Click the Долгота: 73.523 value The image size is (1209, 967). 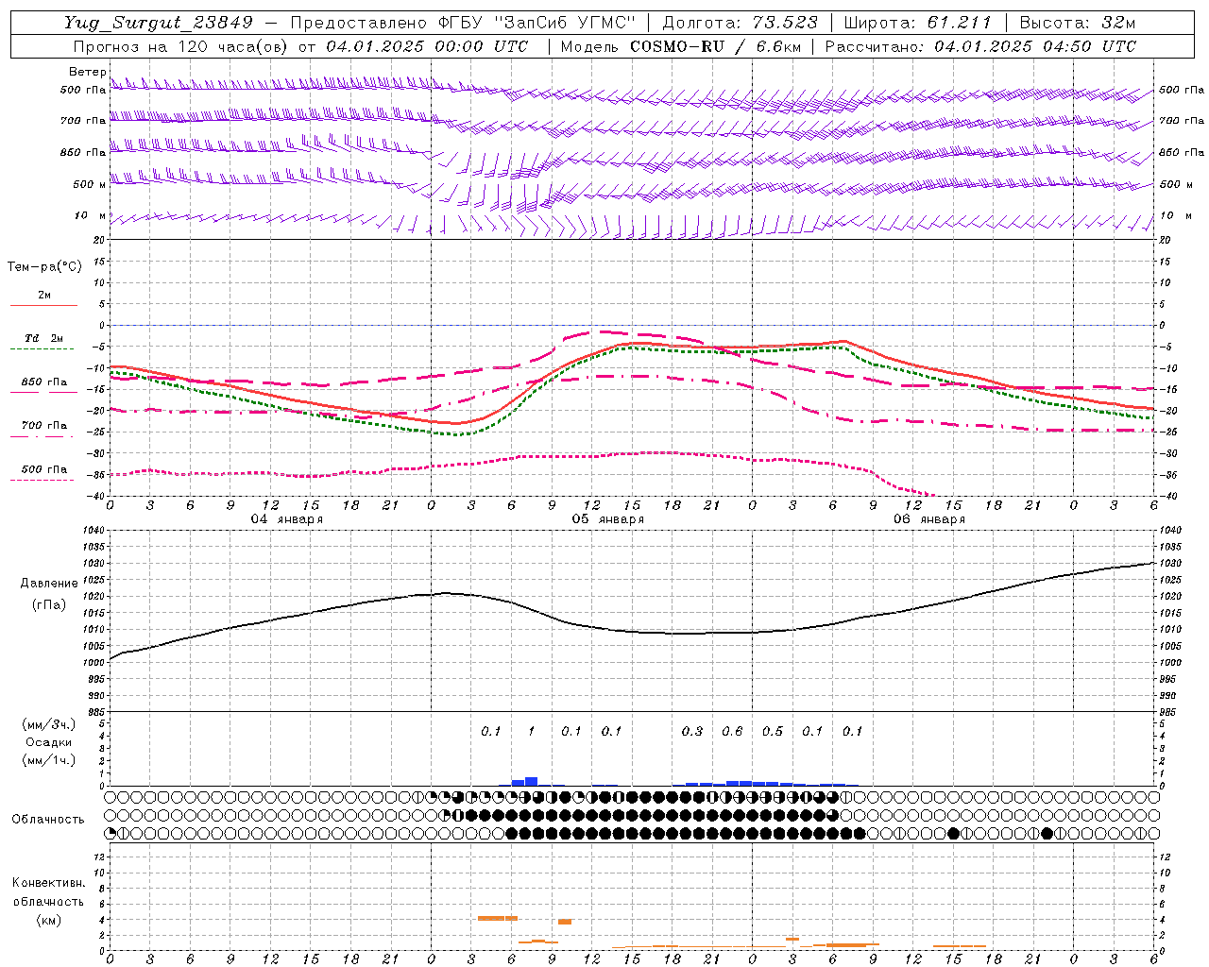point(741,23)
